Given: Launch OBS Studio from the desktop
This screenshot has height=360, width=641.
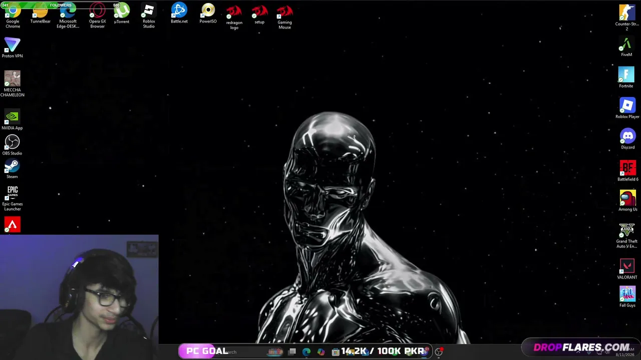Looking at the screenshot, I should (12, 145).
